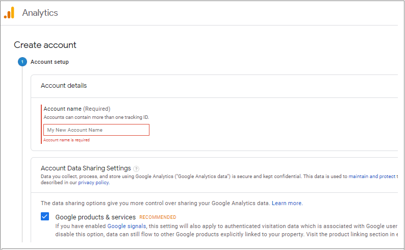
Task: Open the privacy policy link
Action: 93,182
